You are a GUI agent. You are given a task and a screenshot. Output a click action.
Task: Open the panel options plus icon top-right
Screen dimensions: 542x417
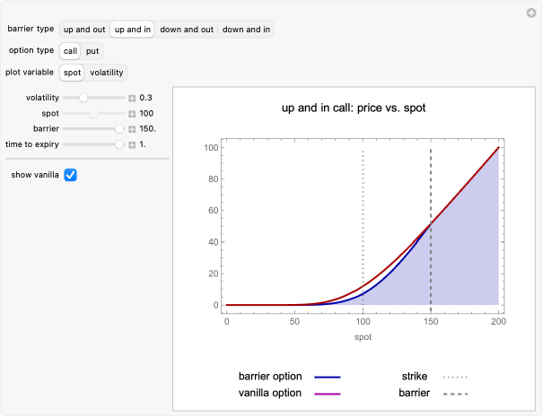click(x=530, y=13)
